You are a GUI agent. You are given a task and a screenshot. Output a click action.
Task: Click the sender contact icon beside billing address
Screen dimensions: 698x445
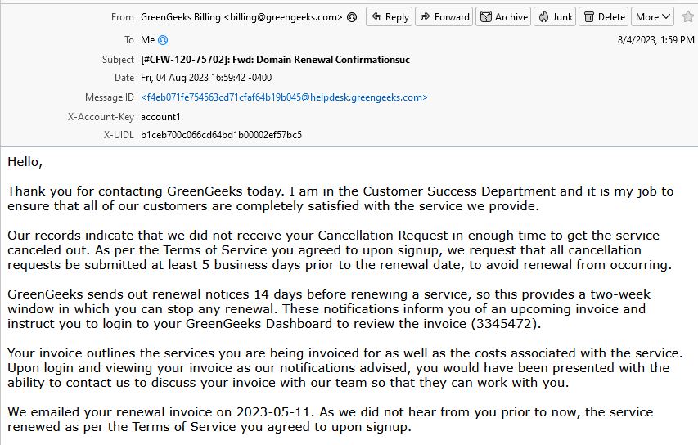point(352,17)
